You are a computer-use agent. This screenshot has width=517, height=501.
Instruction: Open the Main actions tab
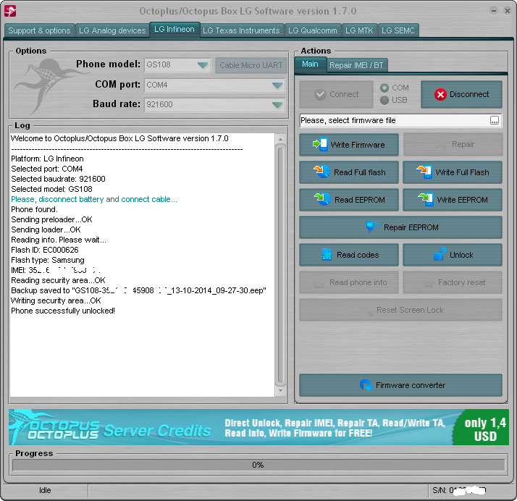coord(310,64)
